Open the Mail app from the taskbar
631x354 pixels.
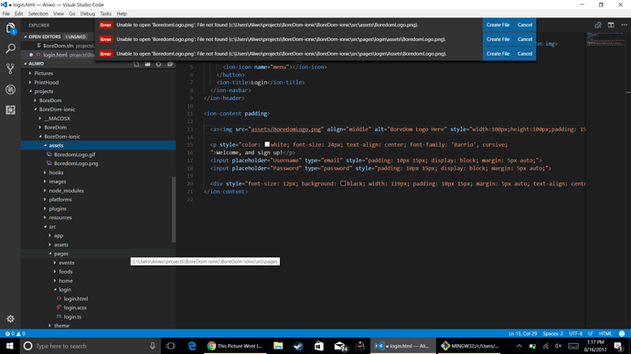[340, 346]
